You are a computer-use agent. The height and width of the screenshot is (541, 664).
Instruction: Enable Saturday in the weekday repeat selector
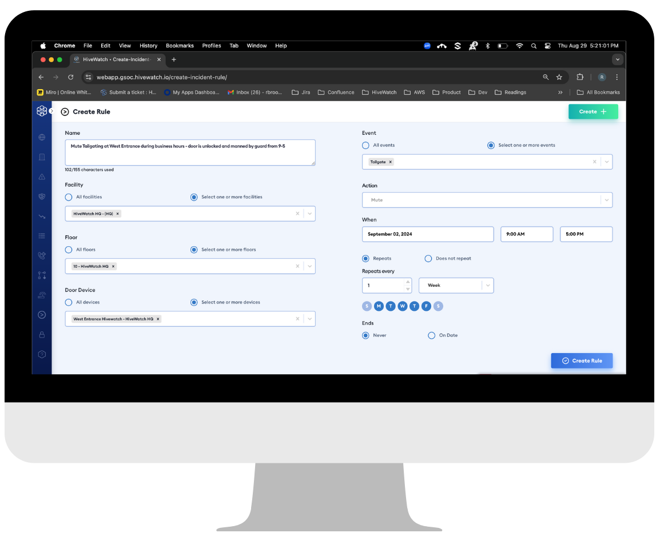[x=438, y=306]
